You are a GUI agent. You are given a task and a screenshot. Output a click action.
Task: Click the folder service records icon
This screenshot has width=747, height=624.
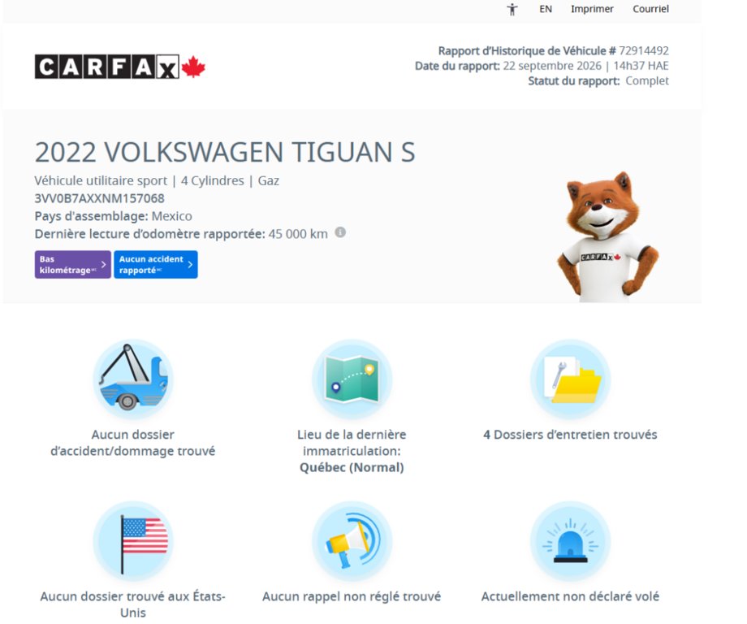570,379
